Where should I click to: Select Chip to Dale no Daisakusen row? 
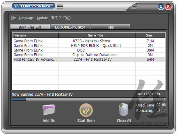point(89,55)
